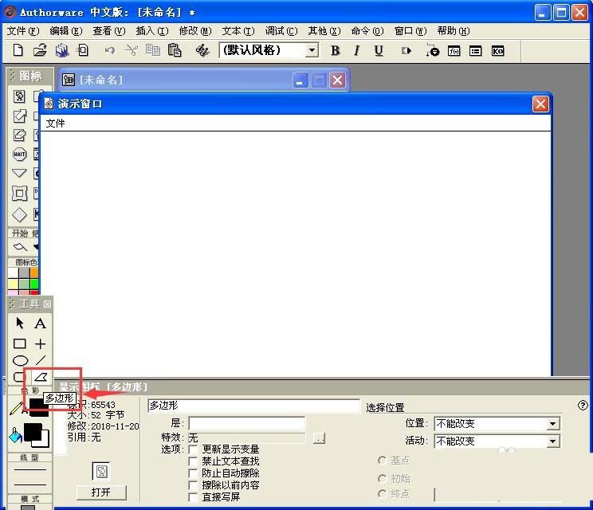Click the Restart/Run icon in toolbar

pyautogui.click(x=406, y=51)
